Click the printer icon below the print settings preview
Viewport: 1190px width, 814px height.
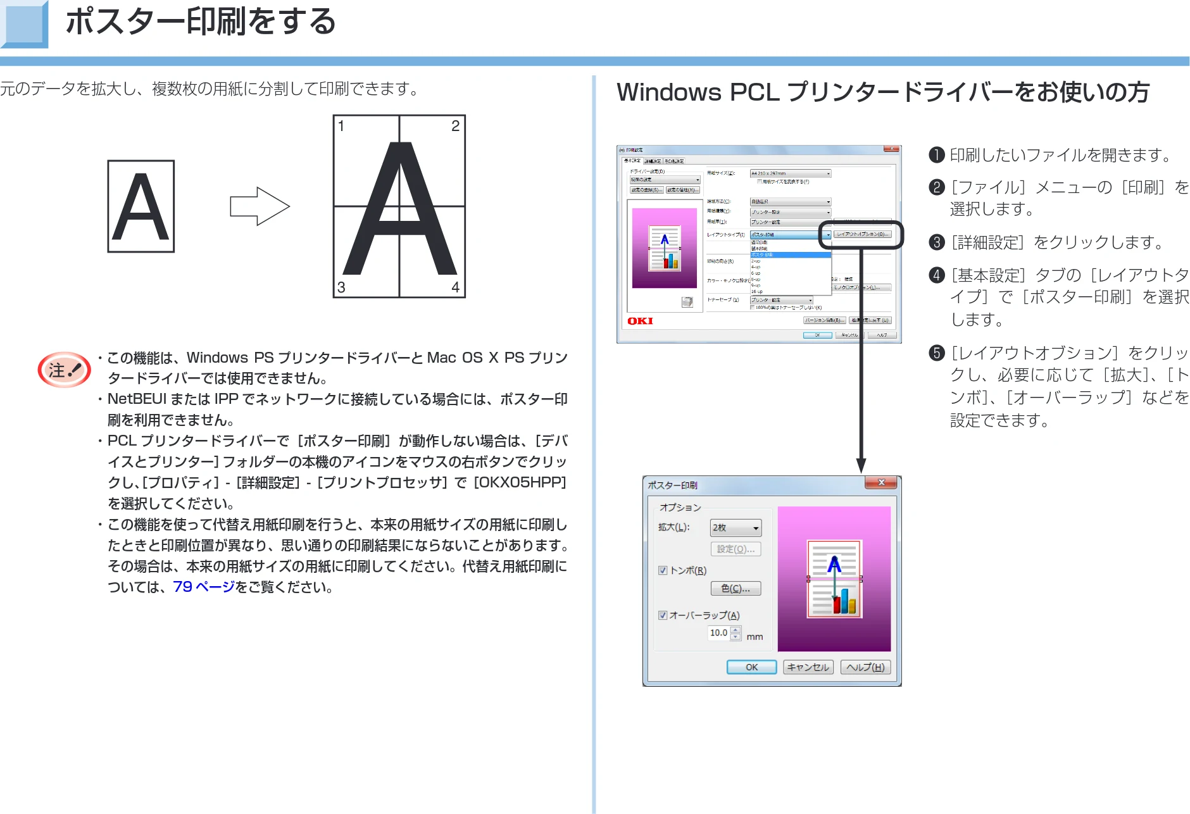click(x=687, y=302)
